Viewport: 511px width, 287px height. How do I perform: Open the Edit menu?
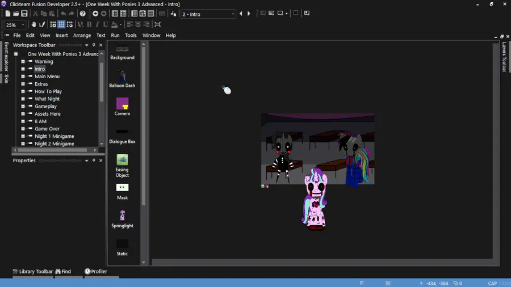tap(30, 35)
